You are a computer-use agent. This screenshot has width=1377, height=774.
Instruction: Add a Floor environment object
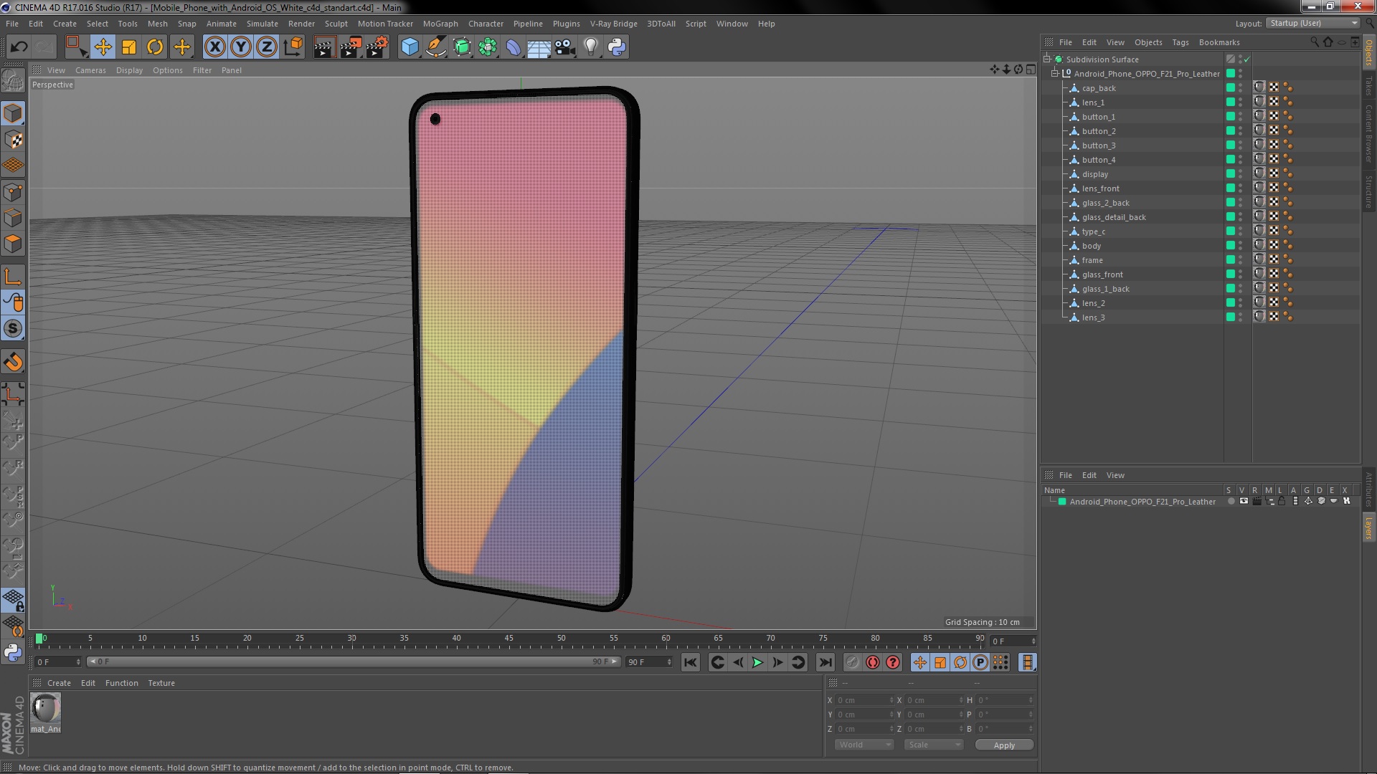[539, 47]
